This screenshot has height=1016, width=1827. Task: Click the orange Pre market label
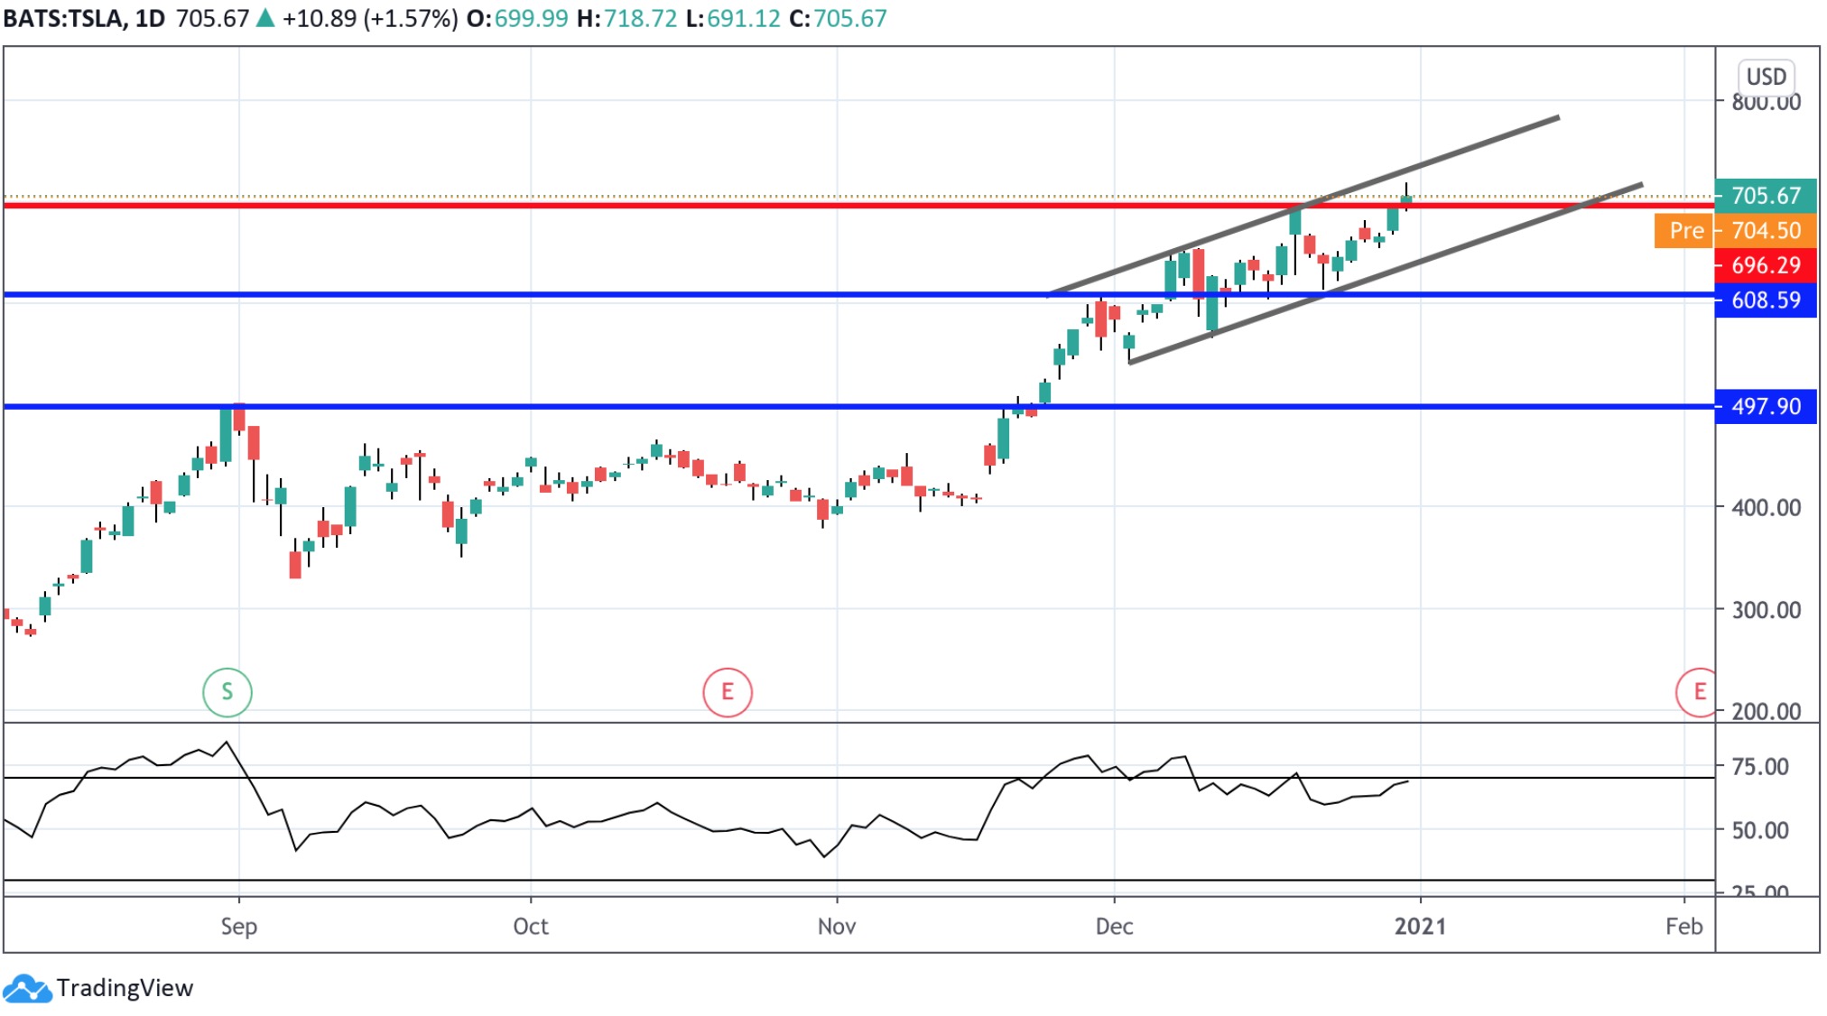pyautogui.click(x=1684, y=231)
